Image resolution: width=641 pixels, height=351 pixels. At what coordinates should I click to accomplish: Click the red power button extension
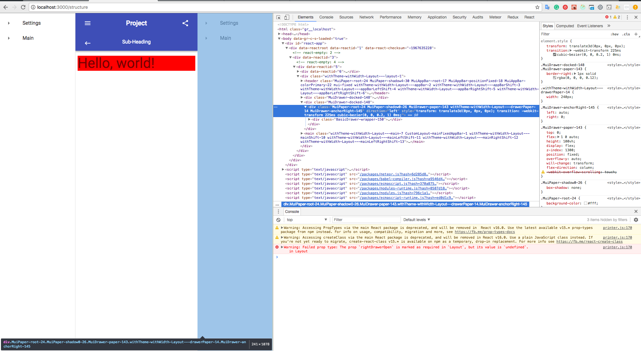coord(565,7)
